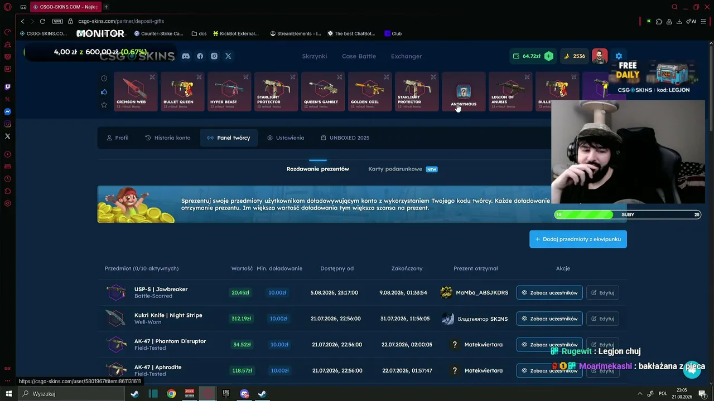This screenshot has height=401, width=714.
Task: Open the Discord link in site header
Action: (x=186, y=56)
